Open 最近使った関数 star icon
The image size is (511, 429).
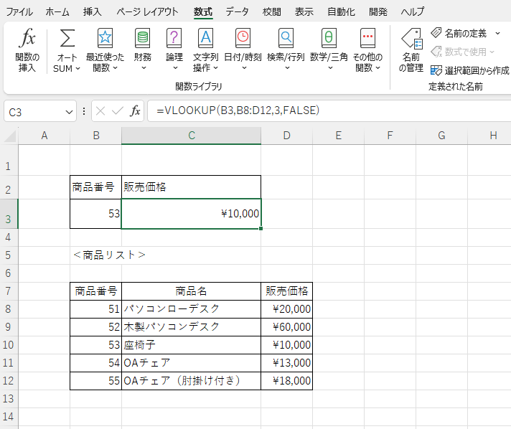tap(105, 38)
